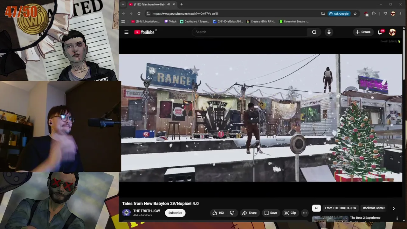Reload the page in Chrome
This screenshot has width=407, height=229.
pos(139,14)
